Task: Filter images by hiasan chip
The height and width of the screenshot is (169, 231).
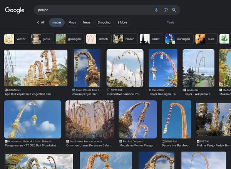Action: point(126,39)
